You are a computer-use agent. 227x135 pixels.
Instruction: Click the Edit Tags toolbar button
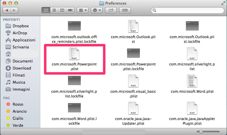[125, 10]
